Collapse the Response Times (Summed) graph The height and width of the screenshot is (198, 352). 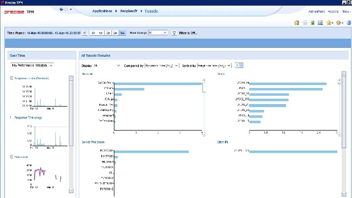pyautogui.click(x=12, y=78)
